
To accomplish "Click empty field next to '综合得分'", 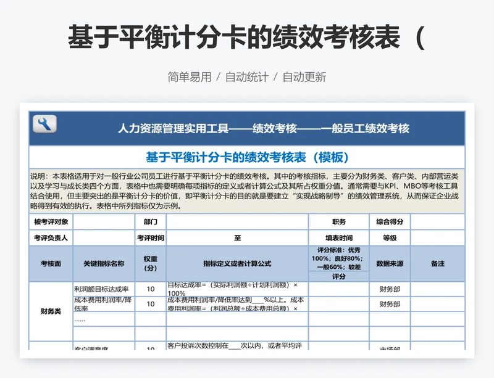I will tap(438, 222).
